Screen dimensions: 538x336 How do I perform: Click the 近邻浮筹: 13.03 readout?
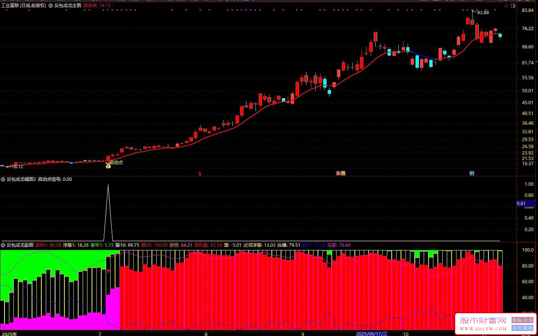click(x=259, y=245)
